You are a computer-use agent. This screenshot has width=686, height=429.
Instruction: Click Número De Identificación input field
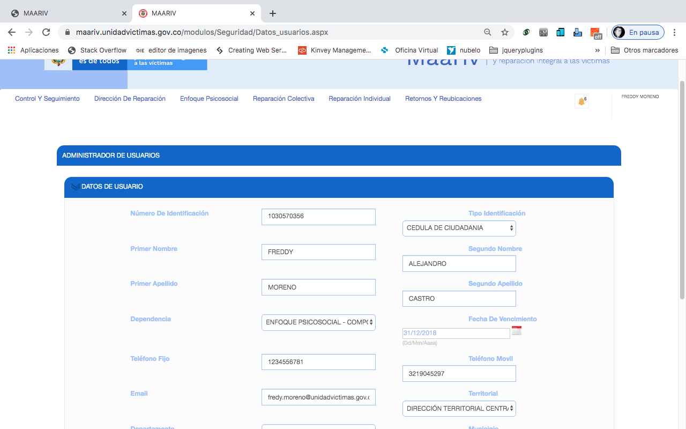(x=318, y=217)
